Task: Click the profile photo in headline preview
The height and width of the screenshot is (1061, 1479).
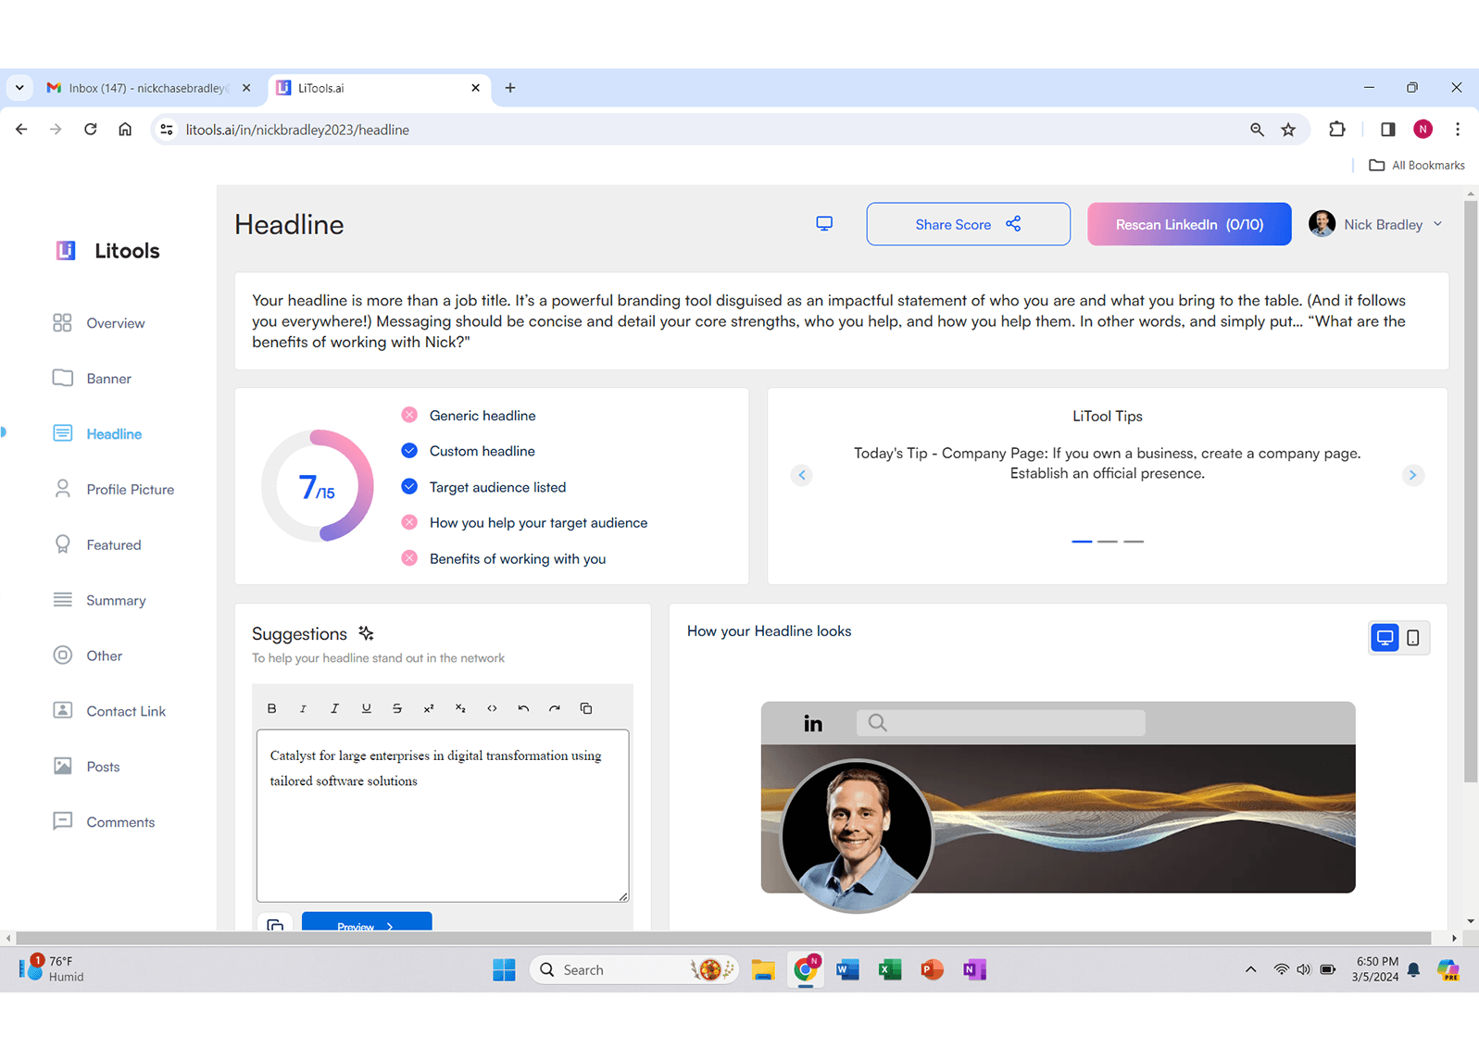Action: pyautogui.click(x=857, y=835)
